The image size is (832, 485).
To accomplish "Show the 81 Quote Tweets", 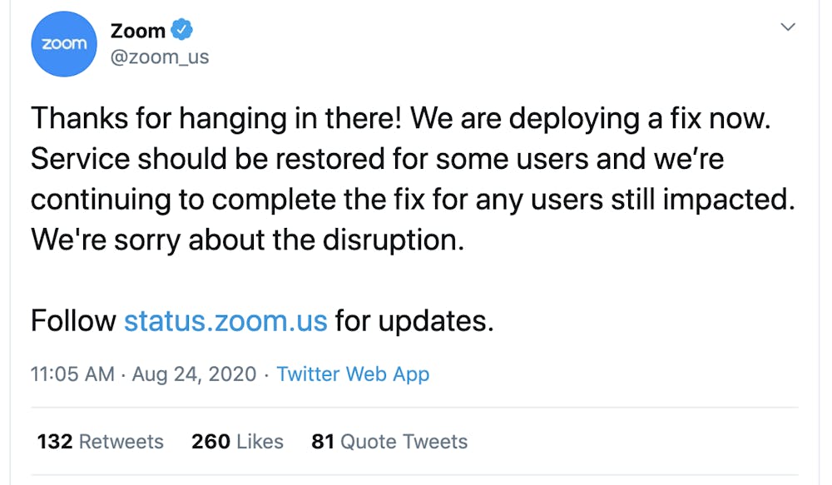I will (389, 441).
